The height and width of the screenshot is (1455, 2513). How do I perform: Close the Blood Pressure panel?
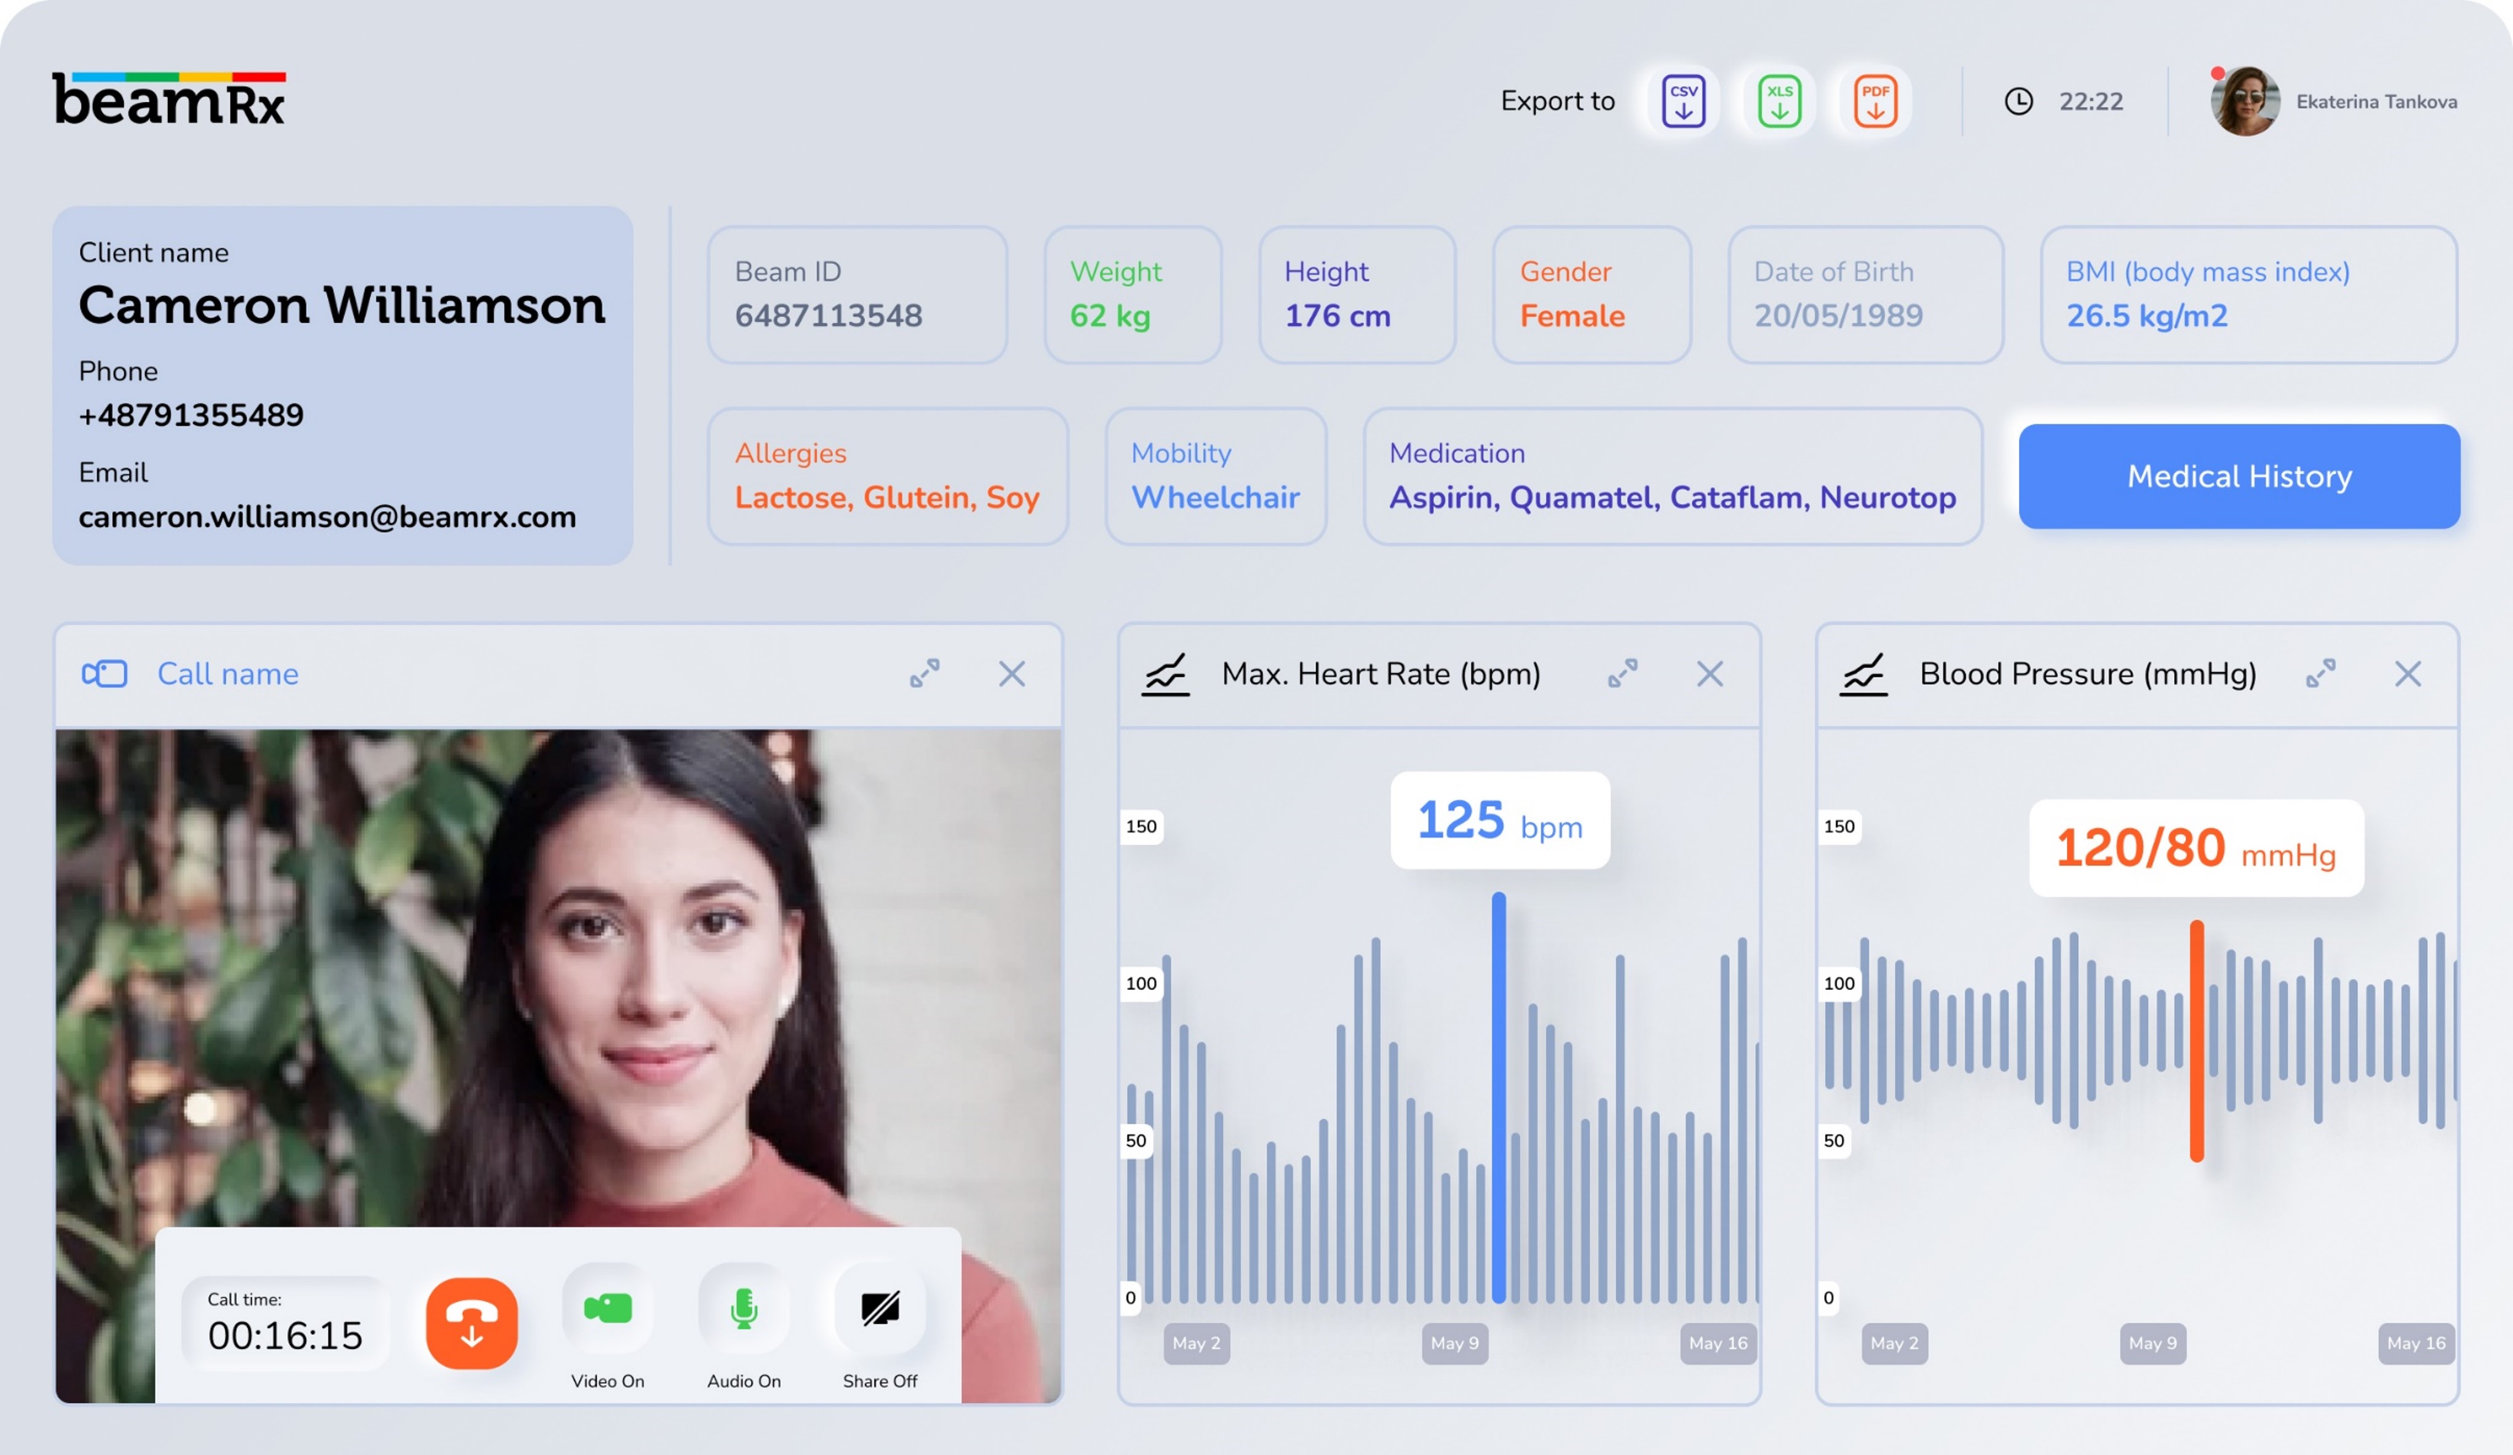tap(2407, 673)
